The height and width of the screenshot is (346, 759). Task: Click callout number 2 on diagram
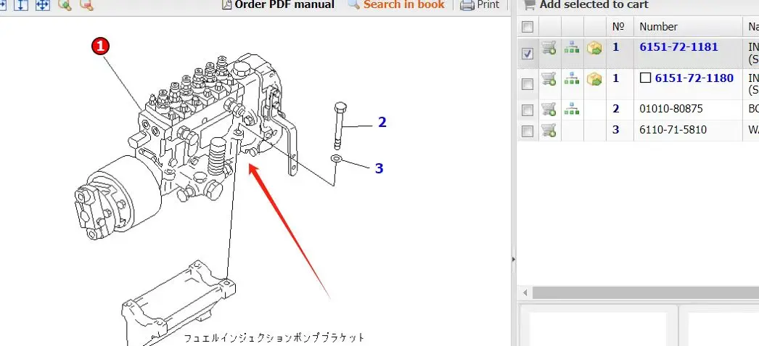coord(382,123)
